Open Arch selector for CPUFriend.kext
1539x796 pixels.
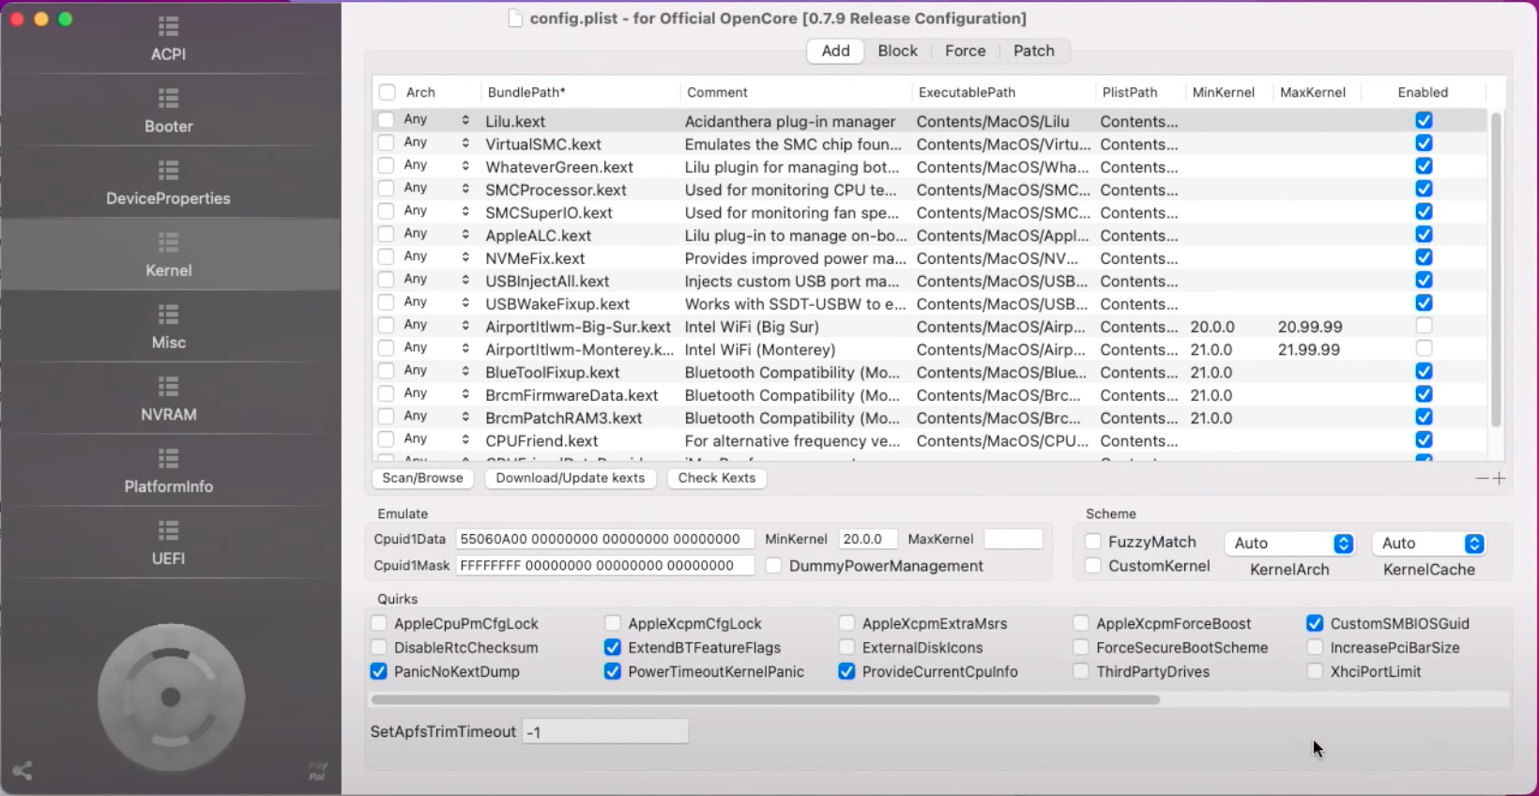[x=437, y=439]
